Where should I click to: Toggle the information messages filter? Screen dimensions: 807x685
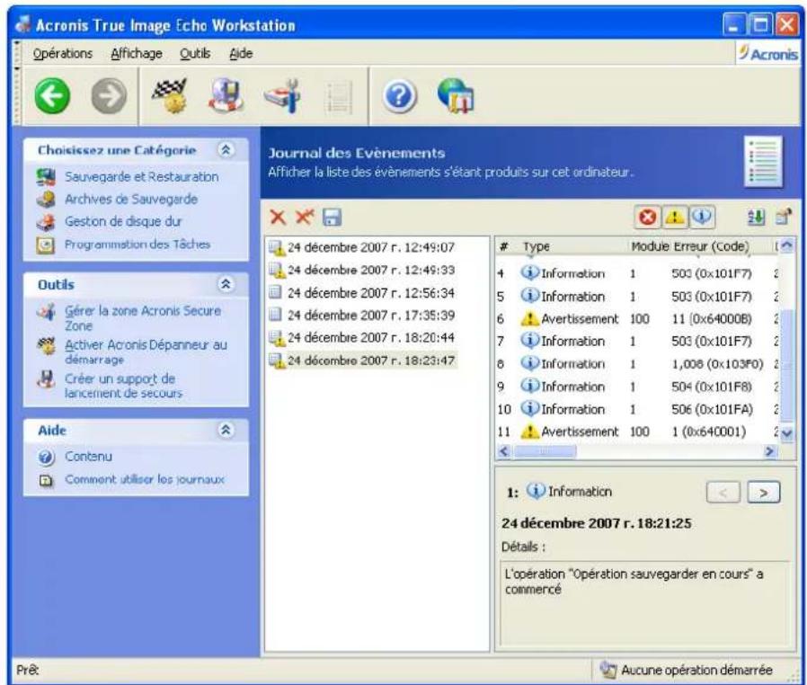pos(702,218)
